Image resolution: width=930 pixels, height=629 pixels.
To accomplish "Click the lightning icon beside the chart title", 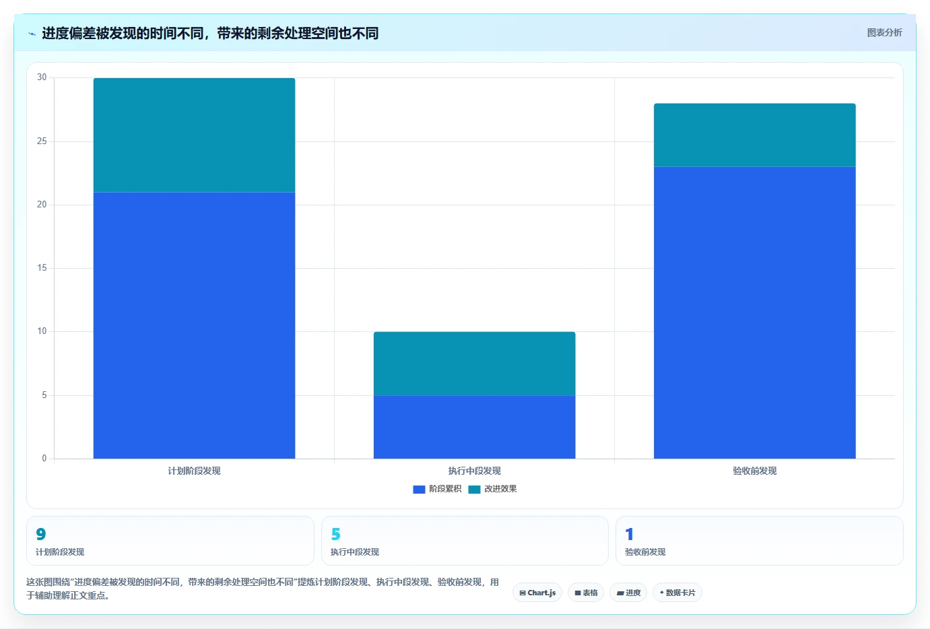I will (32, 34).
